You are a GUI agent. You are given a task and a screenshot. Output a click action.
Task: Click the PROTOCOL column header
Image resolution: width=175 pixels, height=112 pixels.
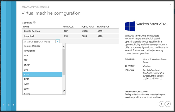point(68,27)
